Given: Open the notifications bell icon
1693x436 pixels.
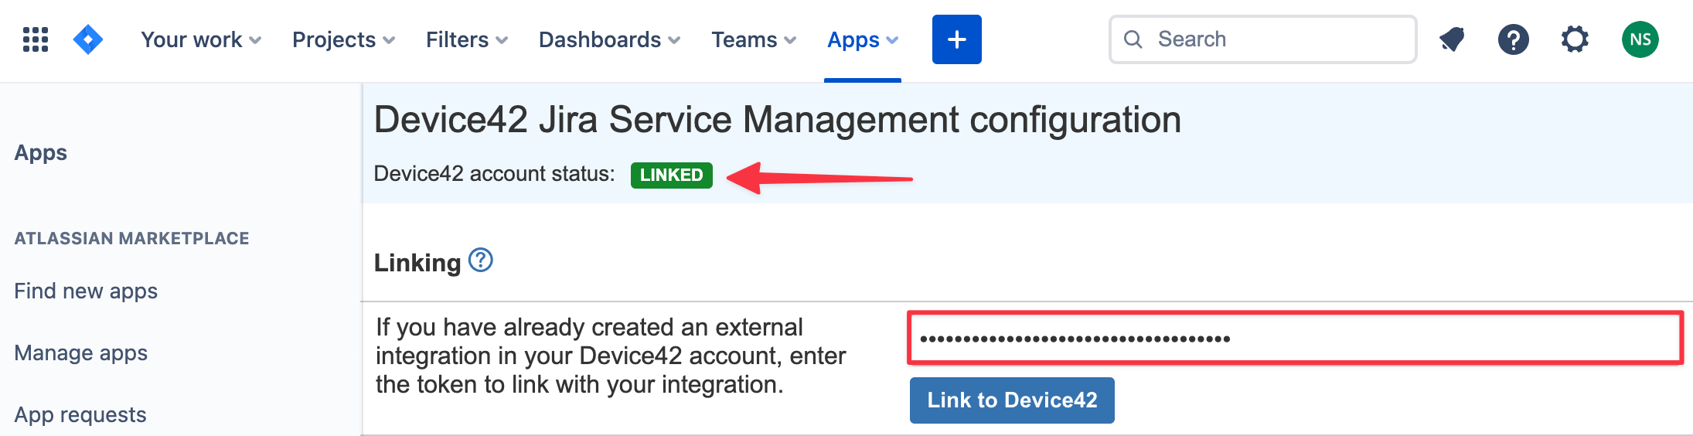Looking at the screenshot, I should point(1452,39).
